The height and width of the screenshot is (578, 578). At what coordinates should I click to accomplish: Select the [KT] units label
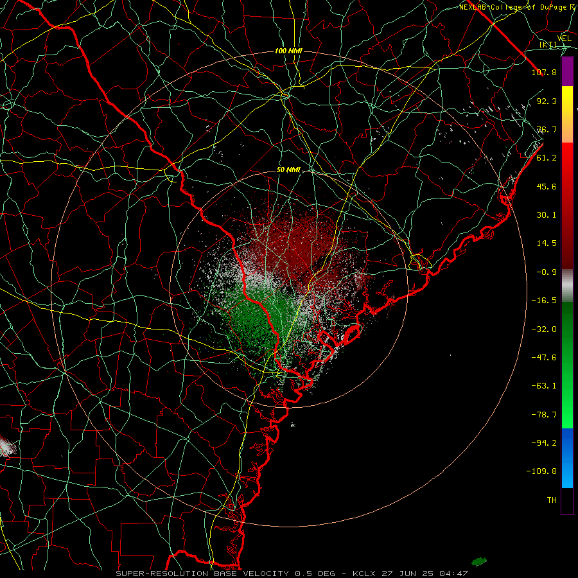(548, 44)
